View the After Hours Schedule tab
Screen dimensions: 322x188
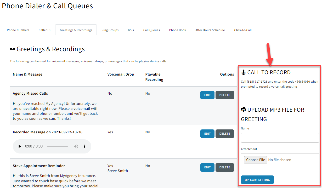click(x=210, y=30)
